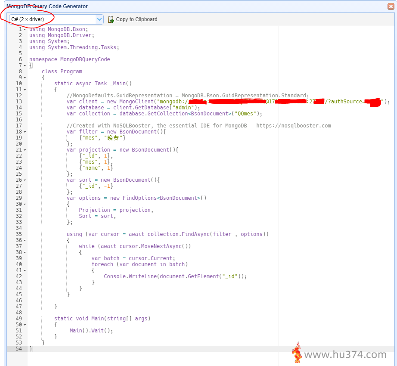
Task: Collapse the class Program block at line 9
Action: (x=25, y=78)
